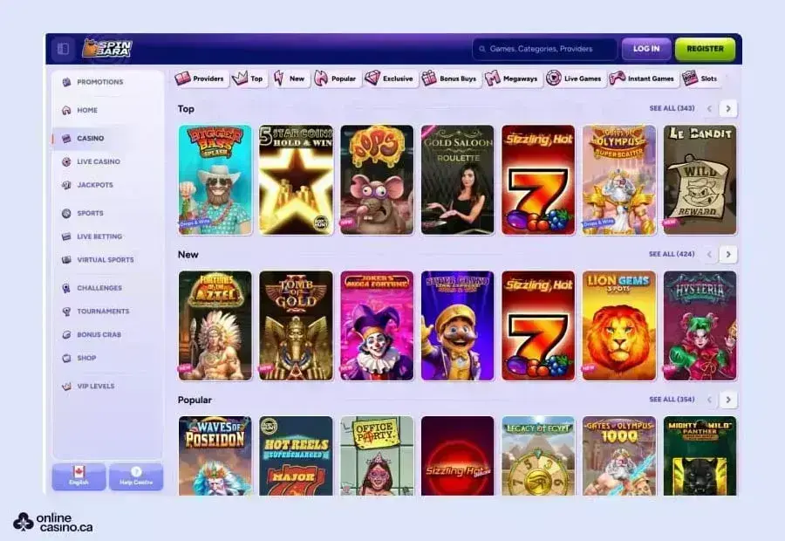The image size is (785, 541).
Task: Open Waves of Poseidon game
Action: point(215,455)
